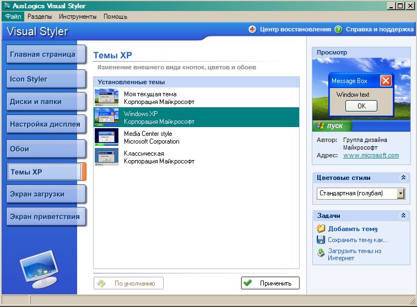Open the Помощь menu

(115, 17)
